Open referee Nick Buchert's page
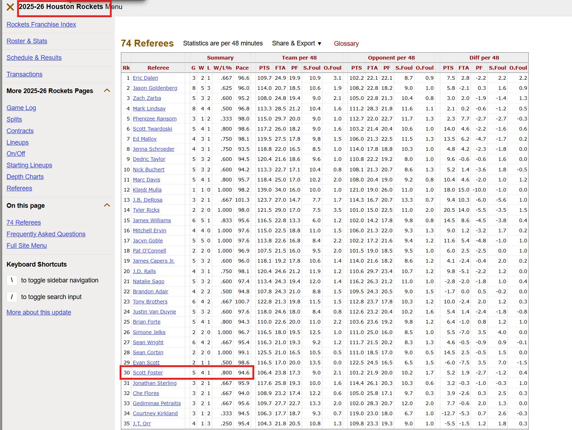Viewport: 572px width, 430px height. point(148,170)
